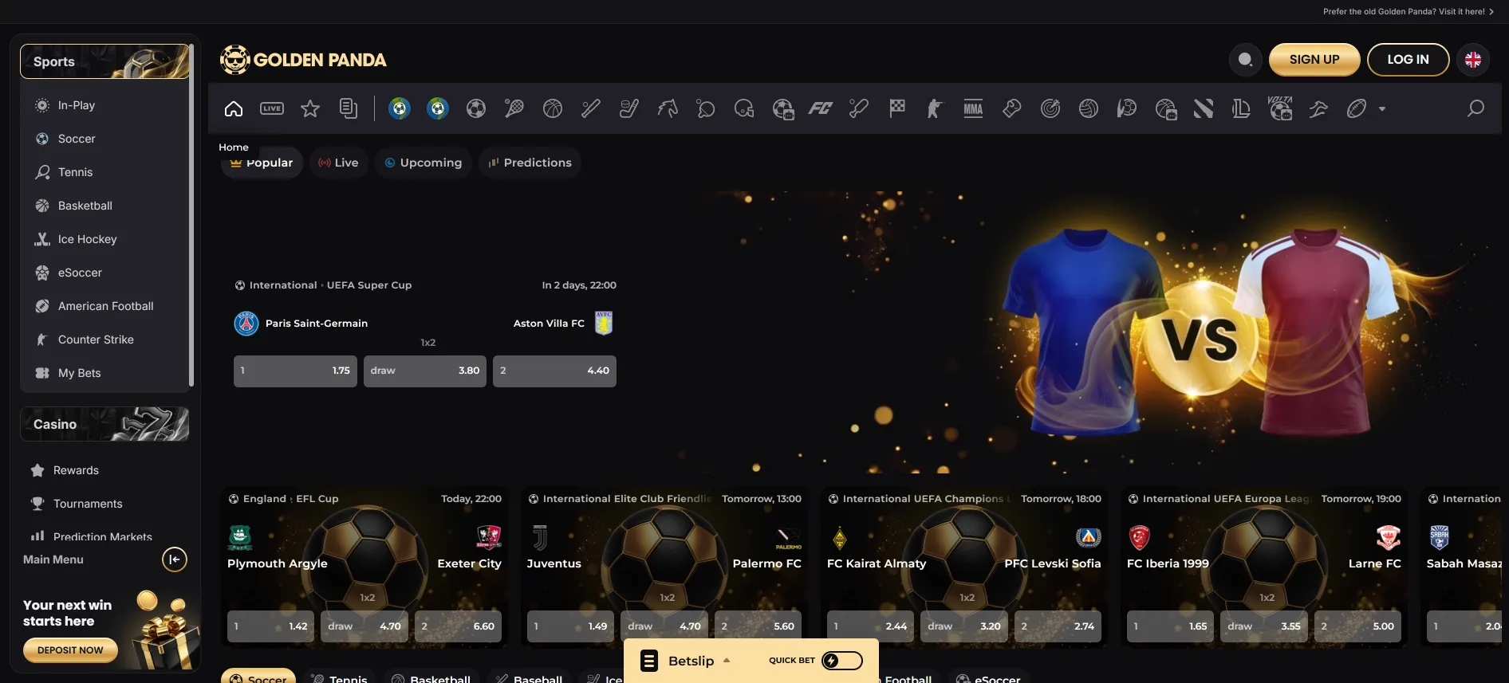The height and width of the screenshot is (683, 1509).
Task: Select the American football helmet icon
Action: 744,108
